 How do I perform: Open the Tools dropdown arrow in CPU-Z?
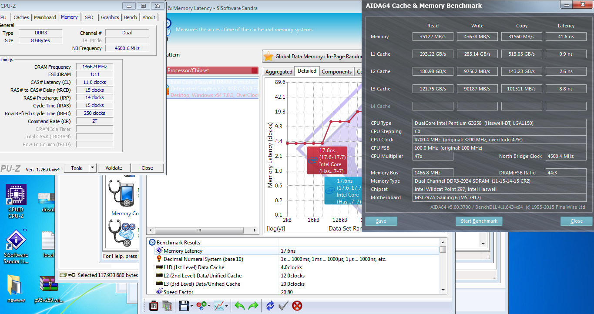pos(92,168)
